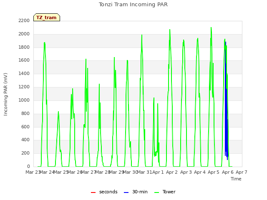Click the TZ_tram label box
The width and height of the screenshot is (267, 200).
(x=47, y=17)
